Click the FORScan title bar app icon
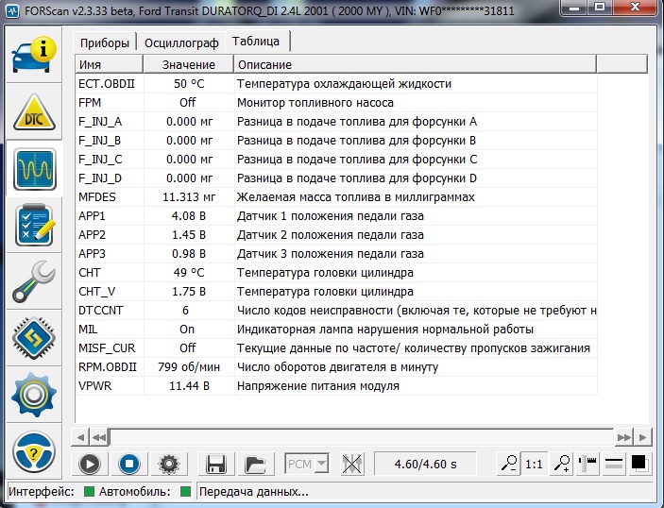The image size is (664, 508). coord(12,11)
